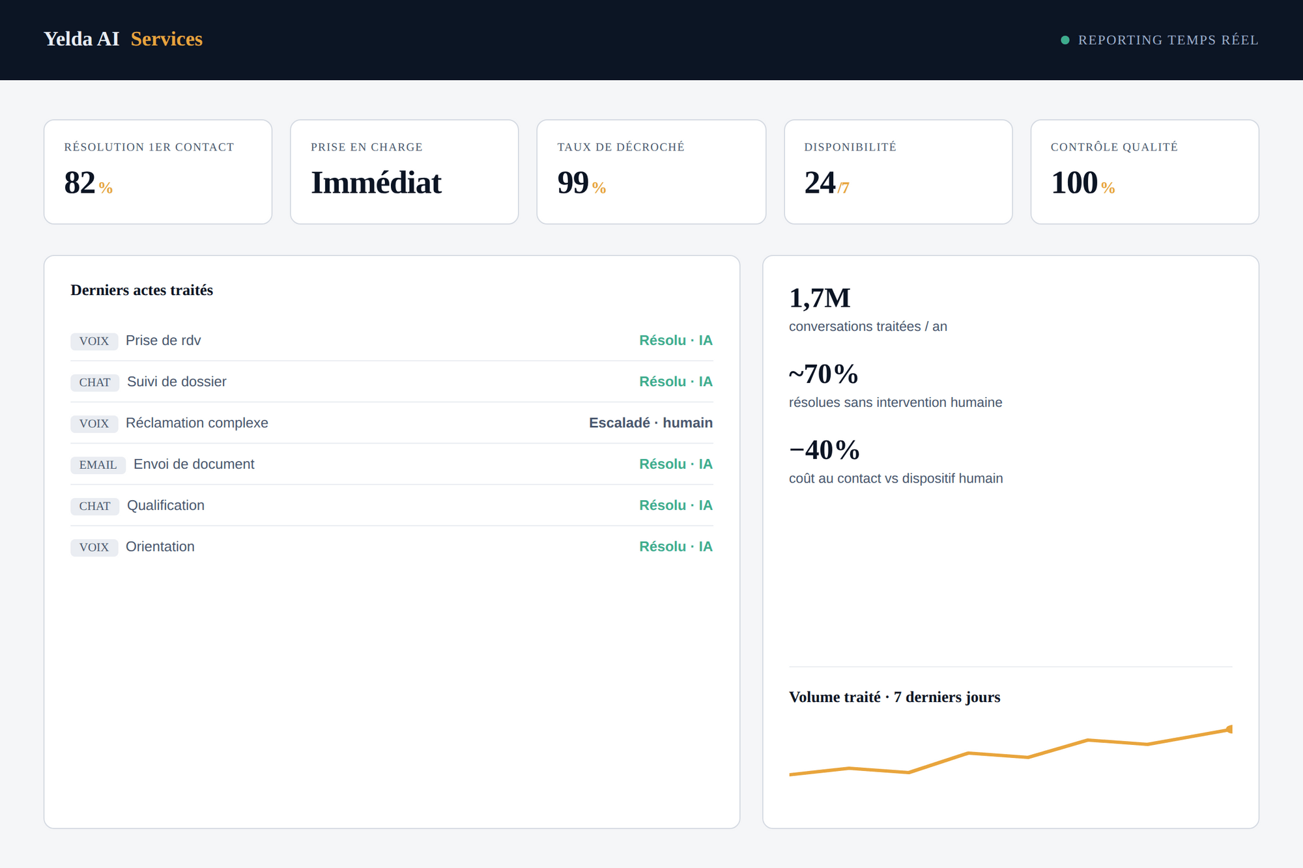Click Résolu · IA status for Prise de rdv
Viewport: 1303px width, 868px height.
tap(676, 341)
